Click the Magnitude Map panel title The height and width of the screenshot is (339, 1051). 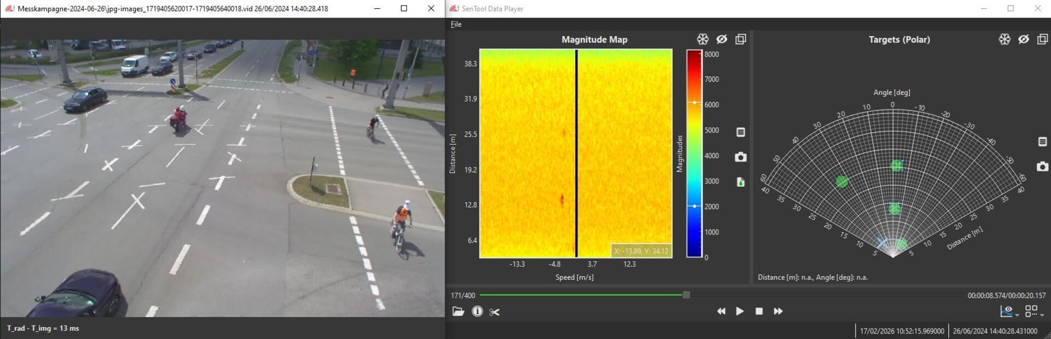point(594,39)
